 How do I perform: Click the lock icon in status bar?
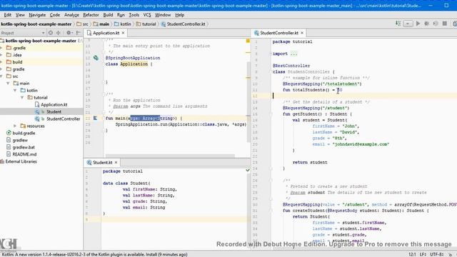point(451,254)
